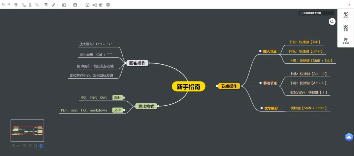Select the 移动节点 node
The height and width of the screenshot is (156, 354).
[x=270, y=83]
